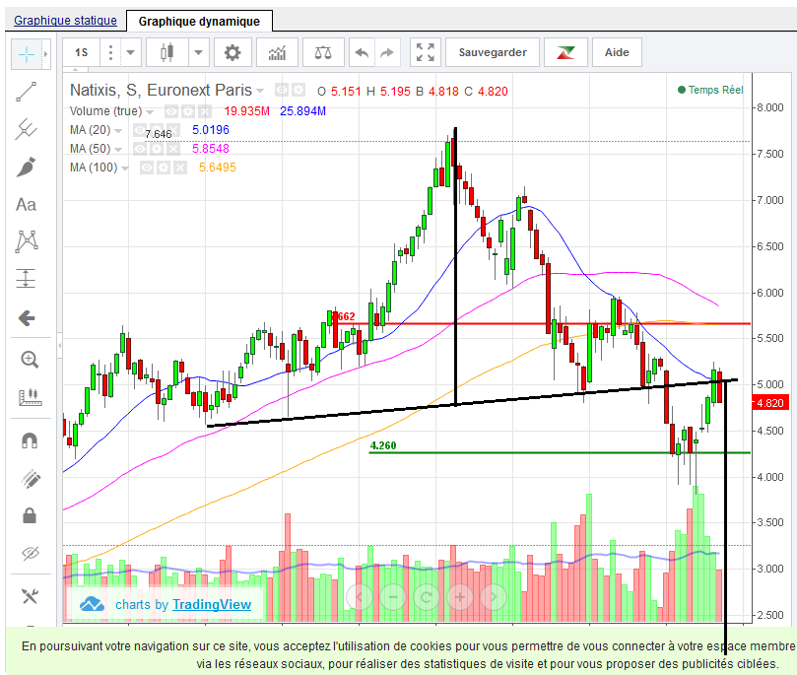The width and height of the screenshot is (797, 675).
Task: Remove the MA (50) indicator
Action: tap(173, 149)
